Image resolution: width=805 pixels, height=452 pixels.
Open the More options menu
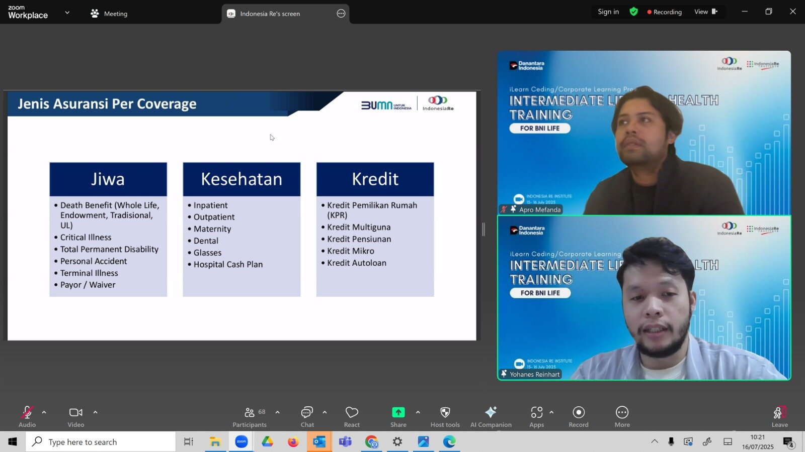point(622,416)
